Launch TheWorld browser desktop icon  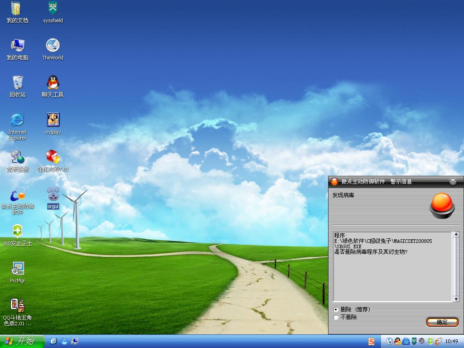pos(53,46)
